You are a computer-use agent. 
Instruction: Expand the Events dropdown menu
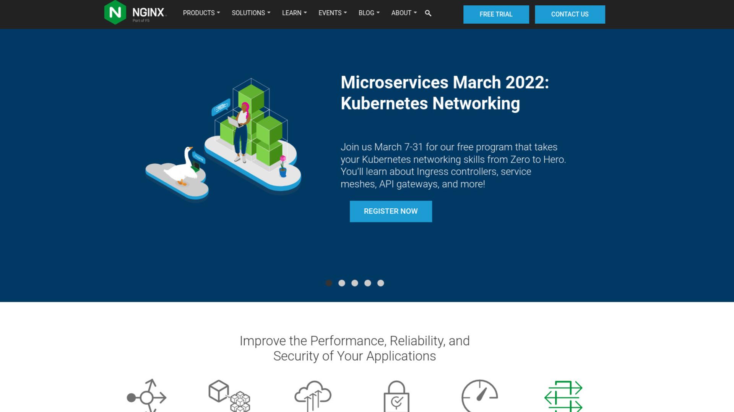pyautogui.click(x=333, y=13)
